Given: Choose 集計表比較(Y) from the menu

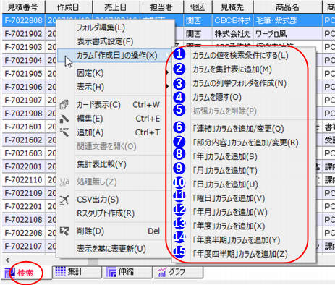Looking at the screenshot, I should click(114, 164).
